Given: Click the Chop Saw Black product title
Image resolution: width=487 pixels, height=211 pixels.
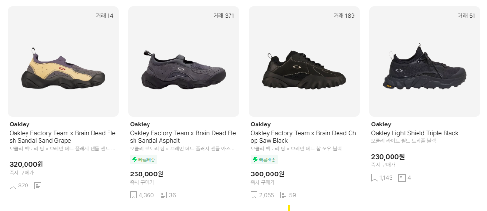Looking at the screenshot, I should [303, 137].
